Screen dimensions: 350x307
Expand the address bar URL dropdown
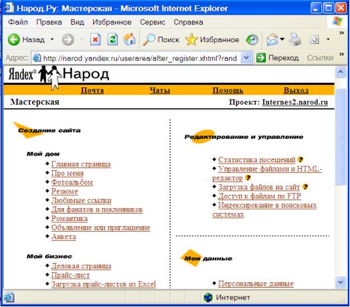(x=246, y=58)
